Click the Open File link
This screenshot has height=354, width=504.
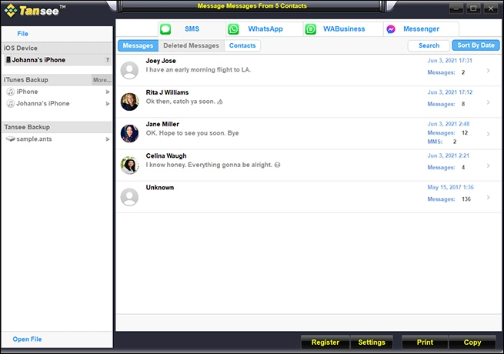(x=27, y=339)
